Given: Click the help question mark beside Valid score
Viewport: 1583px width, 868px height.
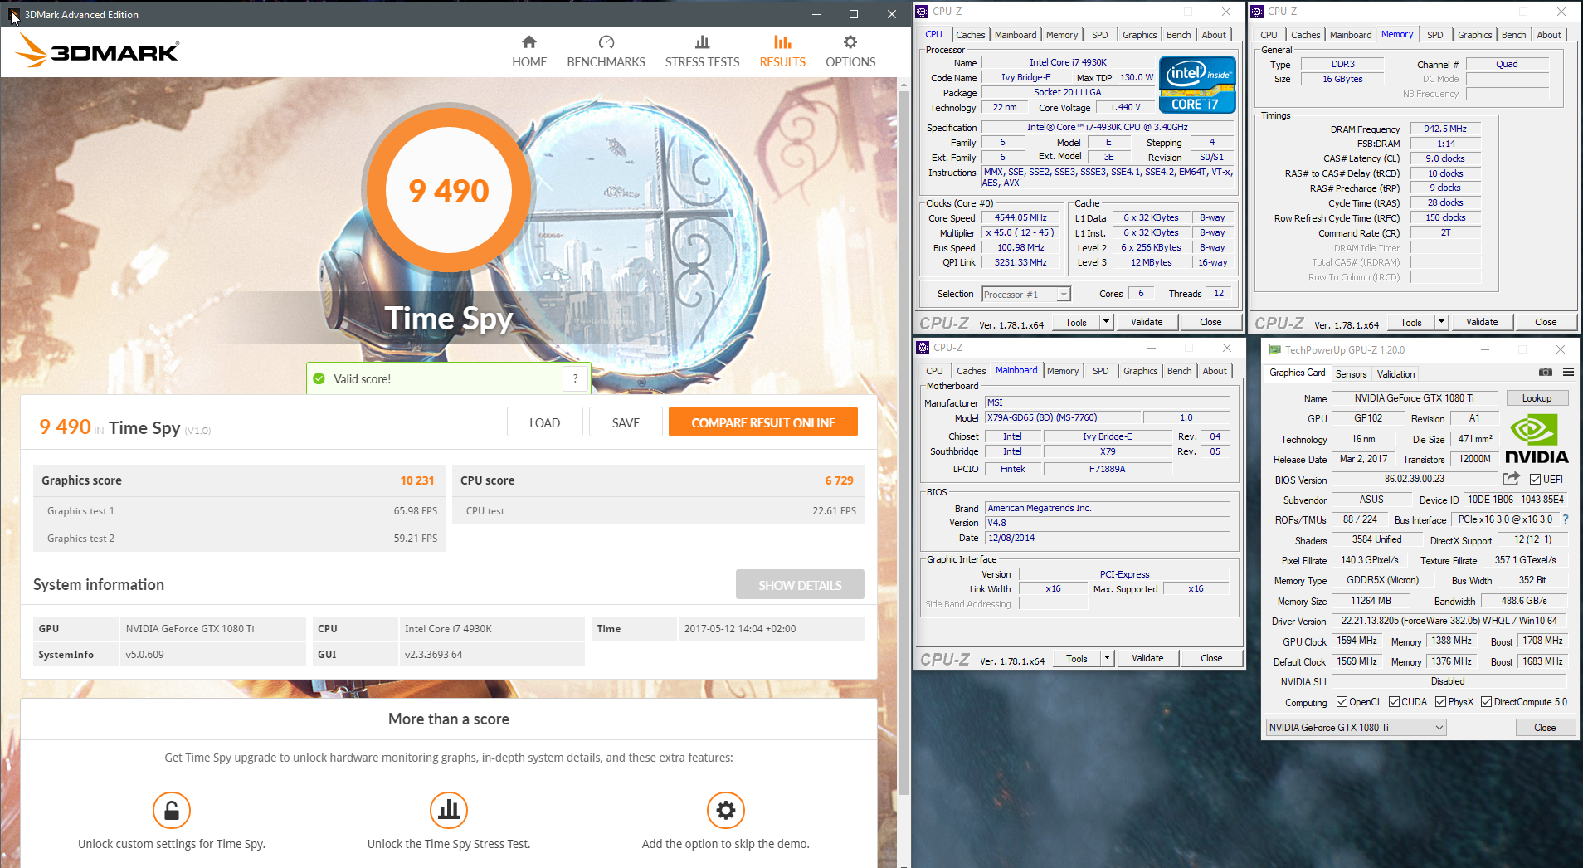Looking at the screenshot, I should pos(575,378).
